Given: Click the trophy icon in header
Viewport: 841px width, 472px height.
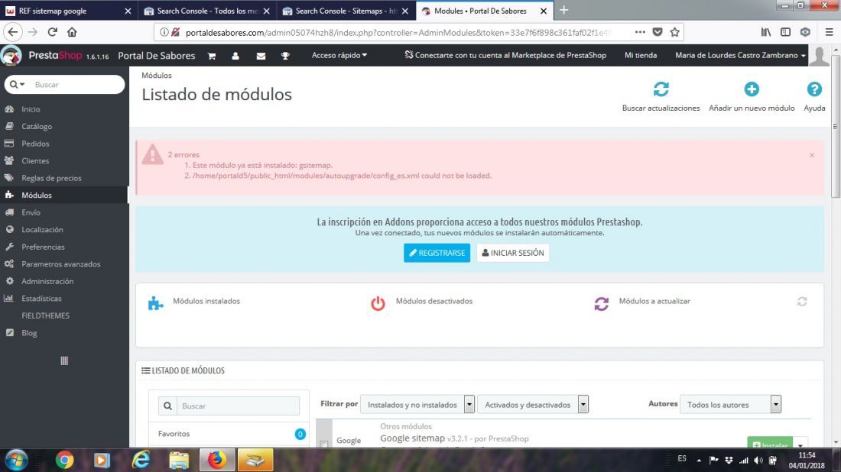Looking at the screenshot, I should 285,56.
